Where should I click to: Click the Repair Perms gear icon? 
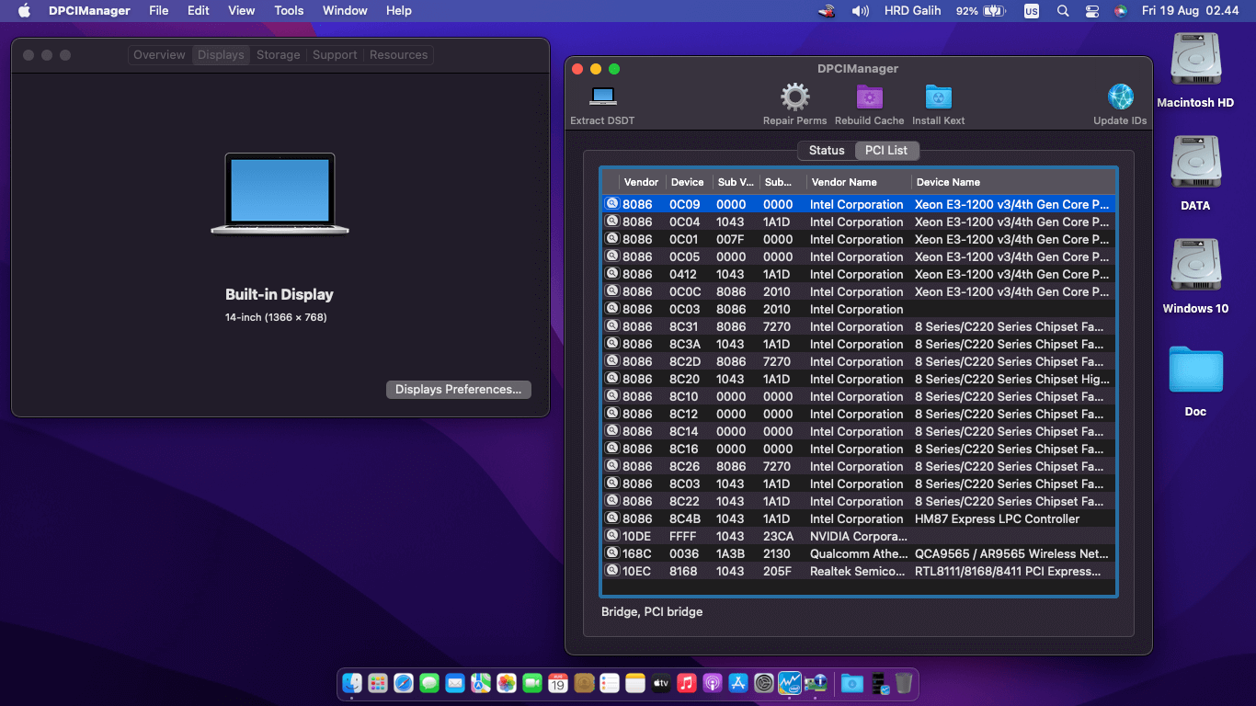point(794,97)
